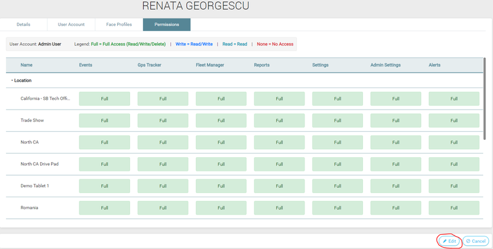This screenshot has width=493, height=249.
Task: Click the Alerts column header
Action: point(436,65)
